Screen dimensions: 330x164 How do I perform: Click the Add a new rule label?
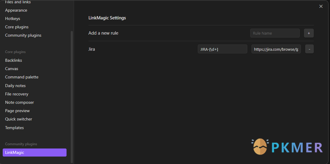pyautogui.click(x=103, y=33)
